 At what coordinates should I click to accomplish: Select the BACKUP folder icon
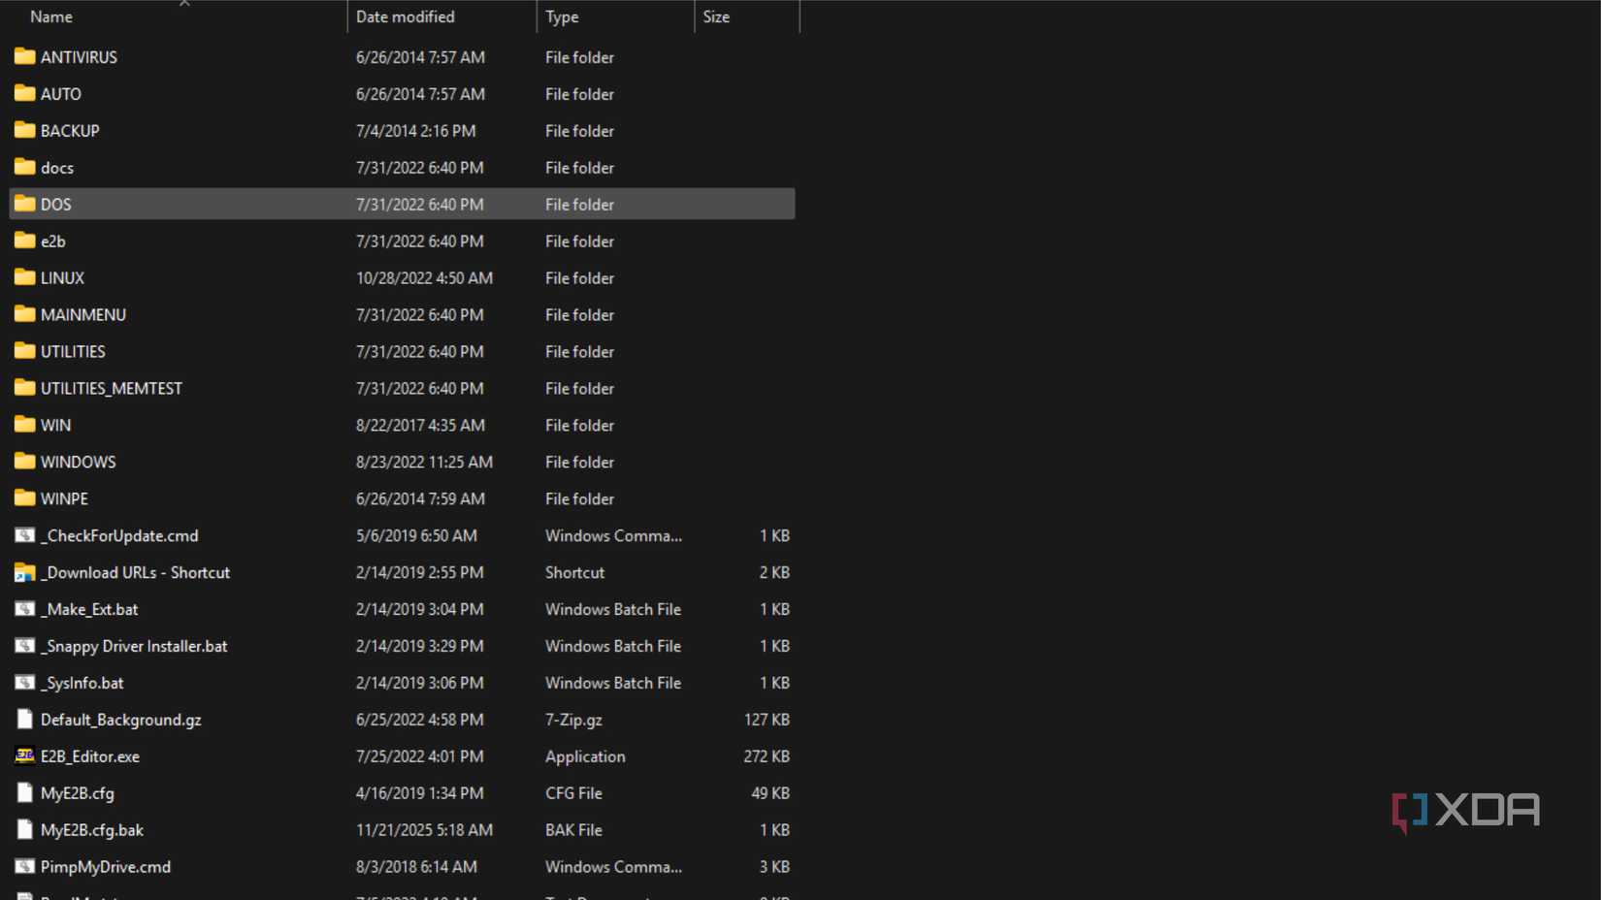coord(25,131)
